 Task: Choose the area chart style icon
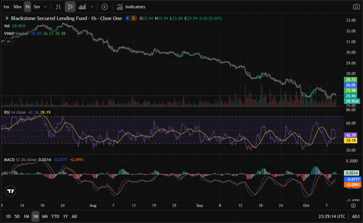[82, 7]
